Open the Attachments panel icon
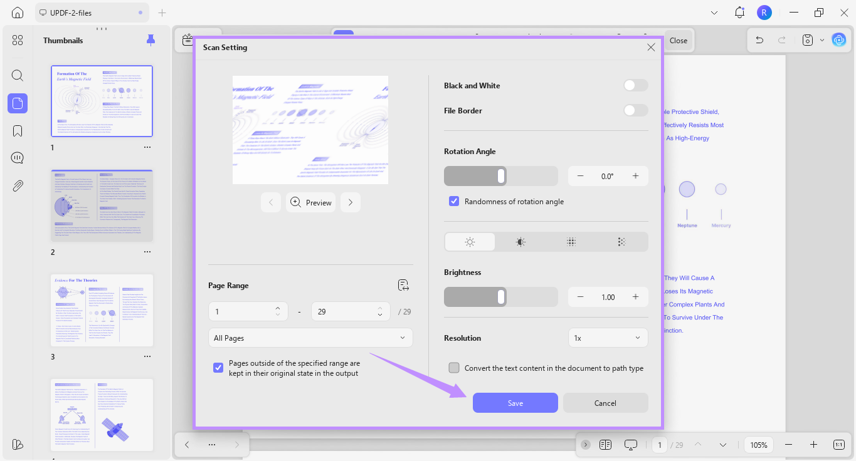 click(17, 185)
